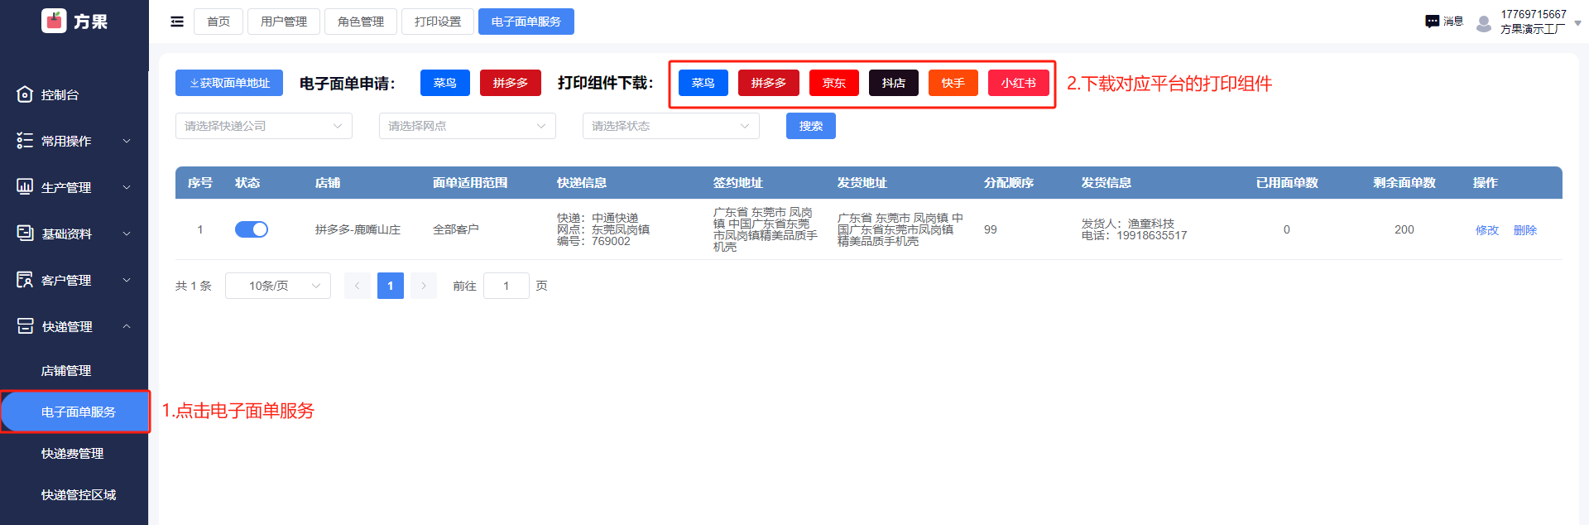This screenshot has height=525, width=1589.
Task: Click the Fangguo logo icon
Action: pos(54,21)
